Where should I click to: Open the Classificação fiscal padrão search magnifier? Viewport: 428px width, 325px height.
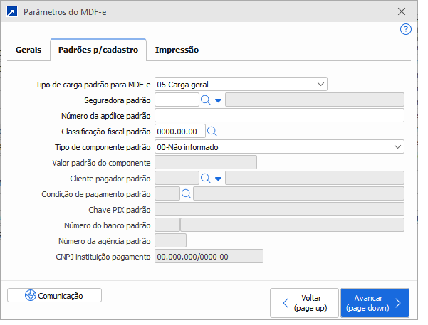pyautogui.click(x=212, y=132)
